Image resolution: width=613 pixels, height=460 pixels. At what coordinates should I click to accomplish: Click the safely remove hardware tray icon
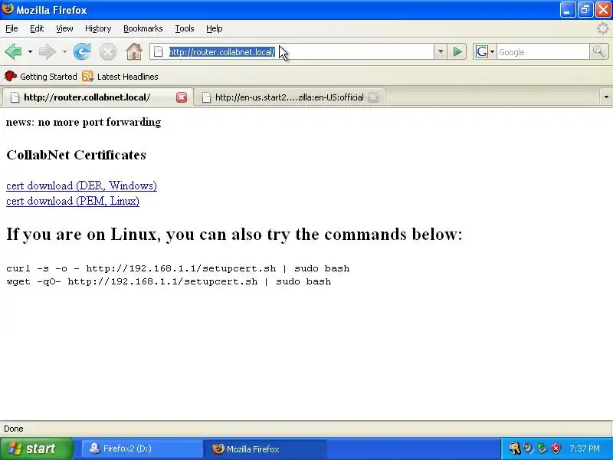pos(542,449)
